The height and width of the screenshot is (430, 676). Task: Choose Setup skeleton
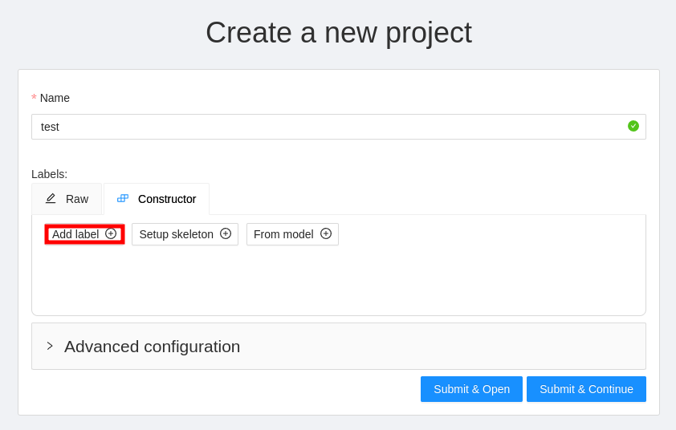pyautogui.click(x=177, y=234)
